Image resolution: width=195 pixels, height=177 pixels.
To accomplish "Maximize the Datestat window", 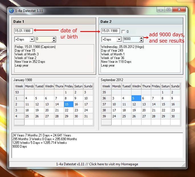I will pos(169,10).
